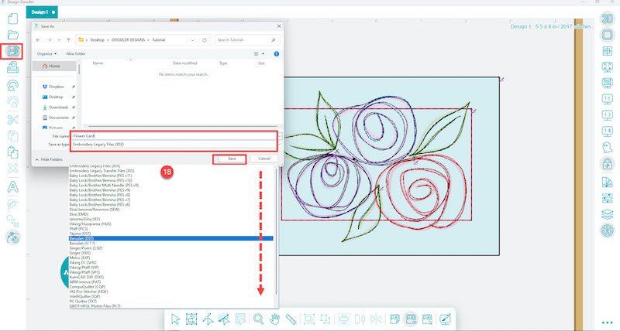Choose Baby Lock/Brother/Bernina (PES v11) format
The image size is (620, 331).
[101, 176]
